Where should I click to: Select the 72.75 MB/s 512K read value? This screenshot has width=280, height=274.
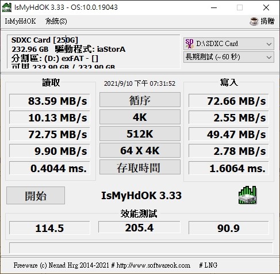pos(49,134)
